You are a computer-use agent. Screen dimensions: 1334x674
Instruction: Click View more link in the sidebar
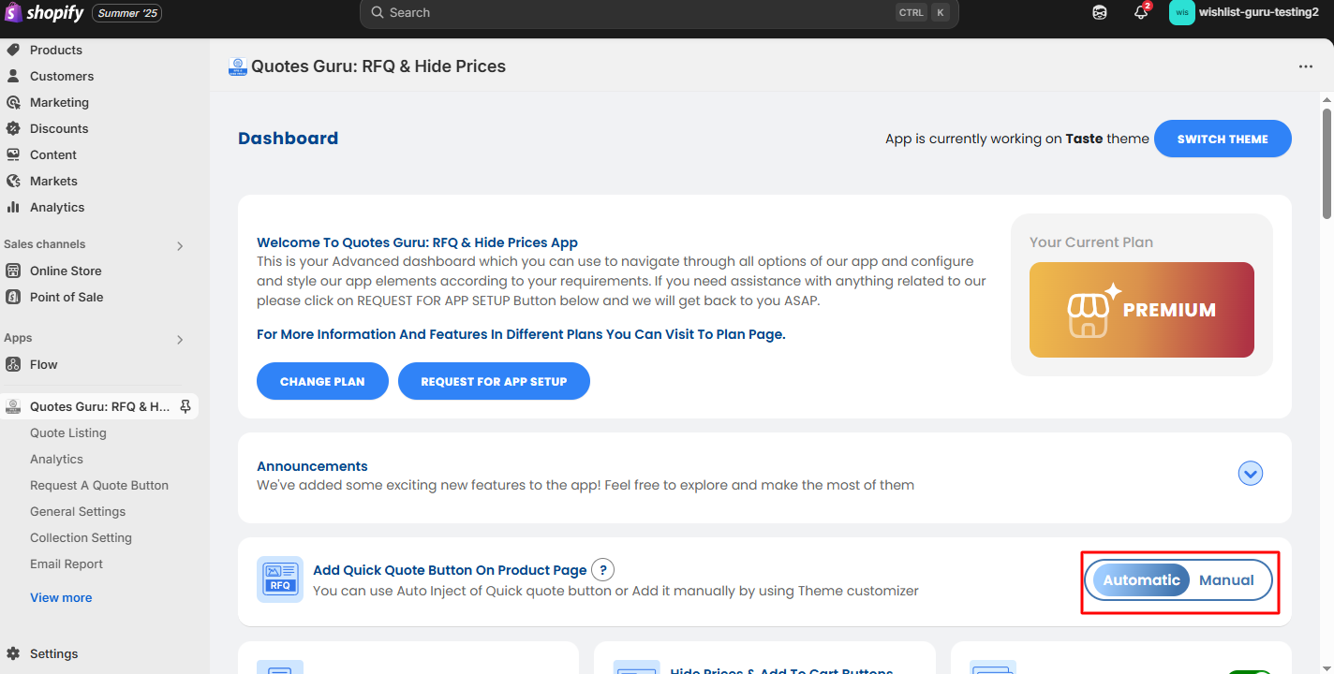click(x=61, y=597)
